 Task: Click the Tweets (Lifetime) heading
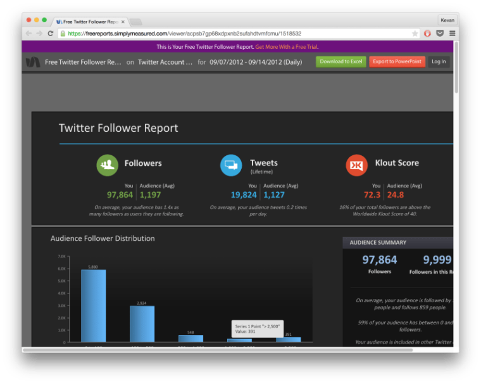click(264, 166)
